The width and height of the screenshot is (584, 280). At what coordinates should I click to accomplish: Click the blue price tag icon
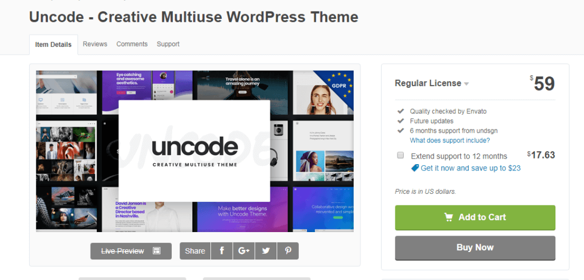pyautogui.click(x=415, y=168)
